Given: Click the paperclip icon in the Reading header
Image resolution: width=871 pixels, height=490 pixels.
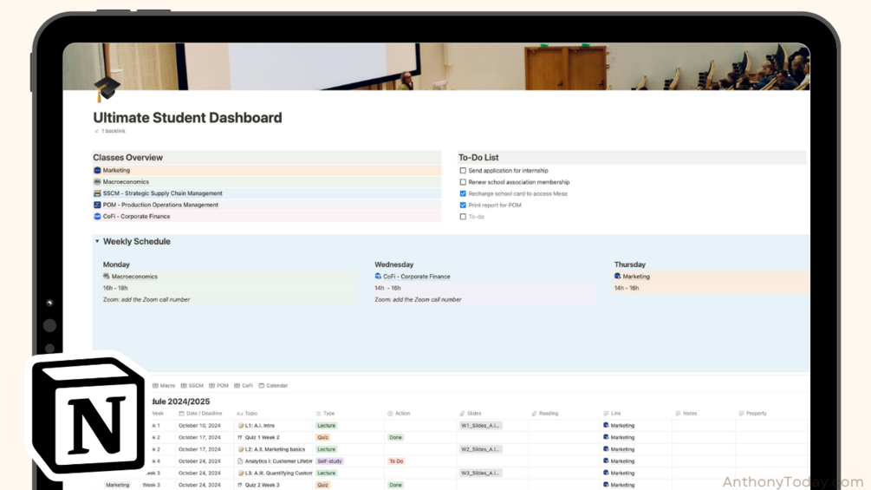Looking at the screenshot, I should 535,414.
